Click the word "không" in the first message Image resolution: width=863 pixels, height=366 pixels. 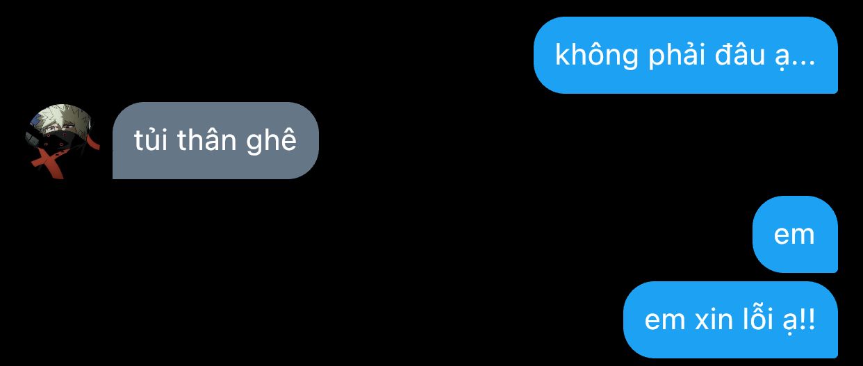pos(597,56)
